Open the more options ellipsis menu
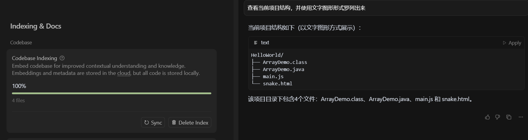This screenshot has height=140, width=528. click(x=521, y=117)
